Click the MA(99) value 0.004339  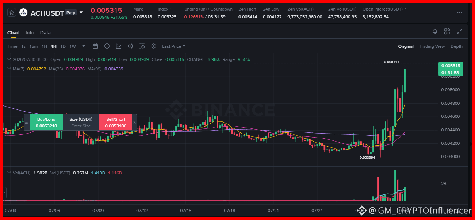coord(114,69)
